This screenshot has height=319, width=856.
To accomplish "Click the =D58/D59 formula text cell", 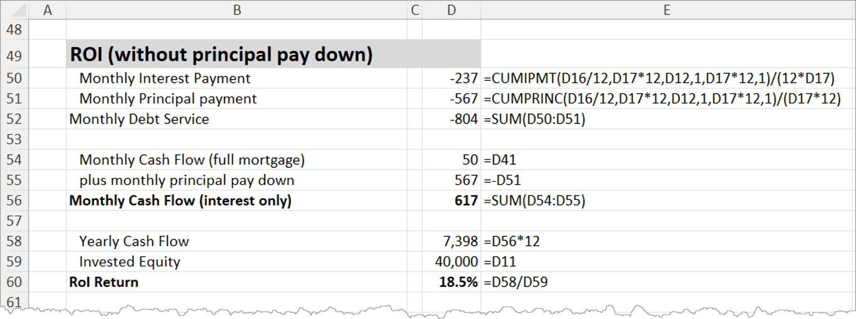I will [x=516, y=282].
